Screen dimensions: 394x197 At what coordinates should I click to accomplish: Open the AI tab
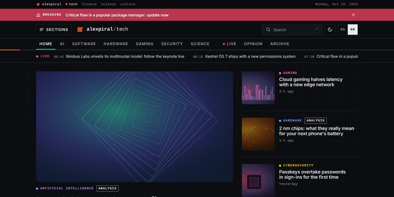click(x=62, y=44)
